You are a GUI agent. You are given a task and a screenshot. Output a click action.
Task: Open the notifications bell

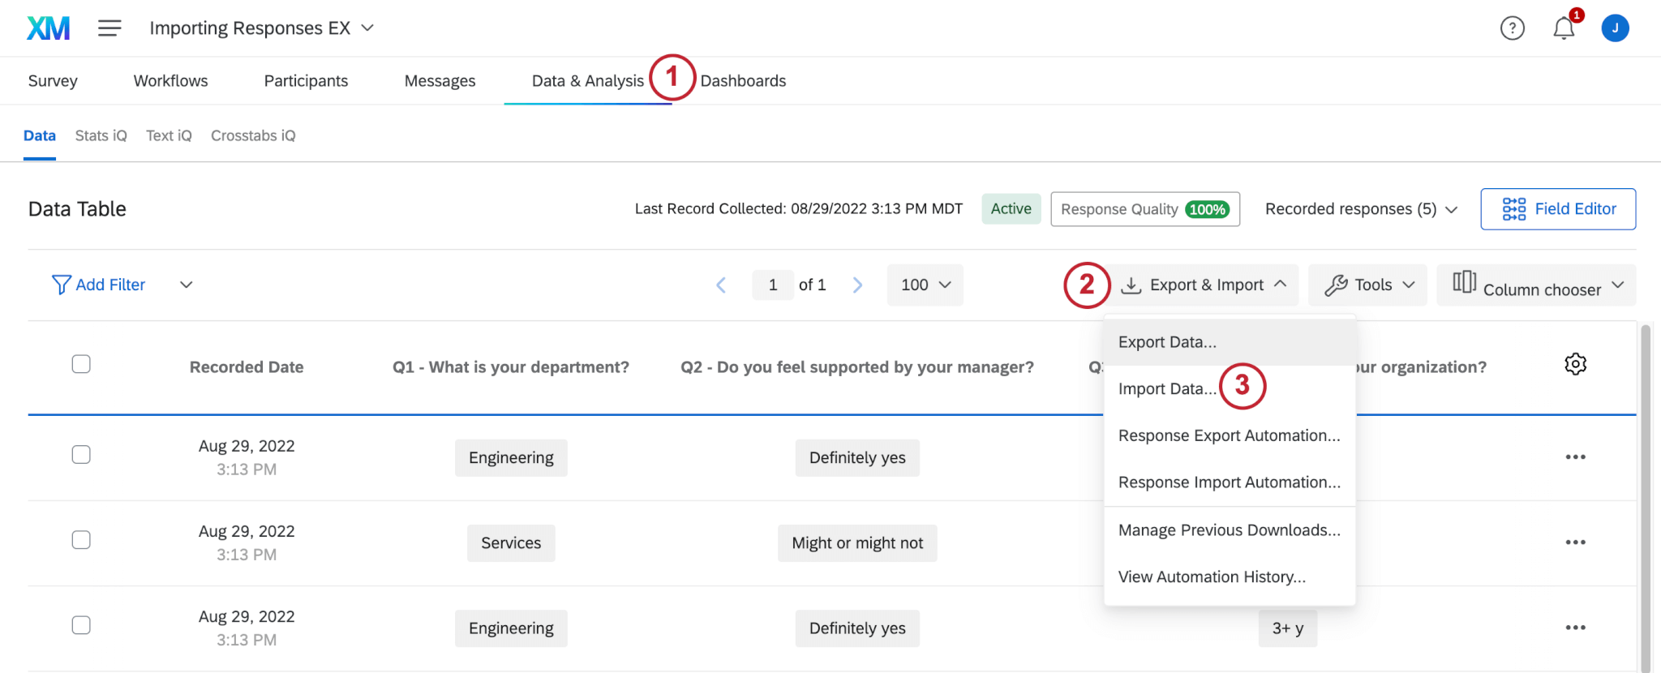pos(1564,28)
